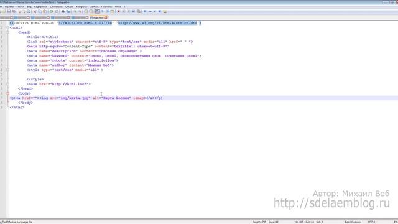Open the Вид menu
The height and width of the screenshot is (224, 398).
[29, 7]
